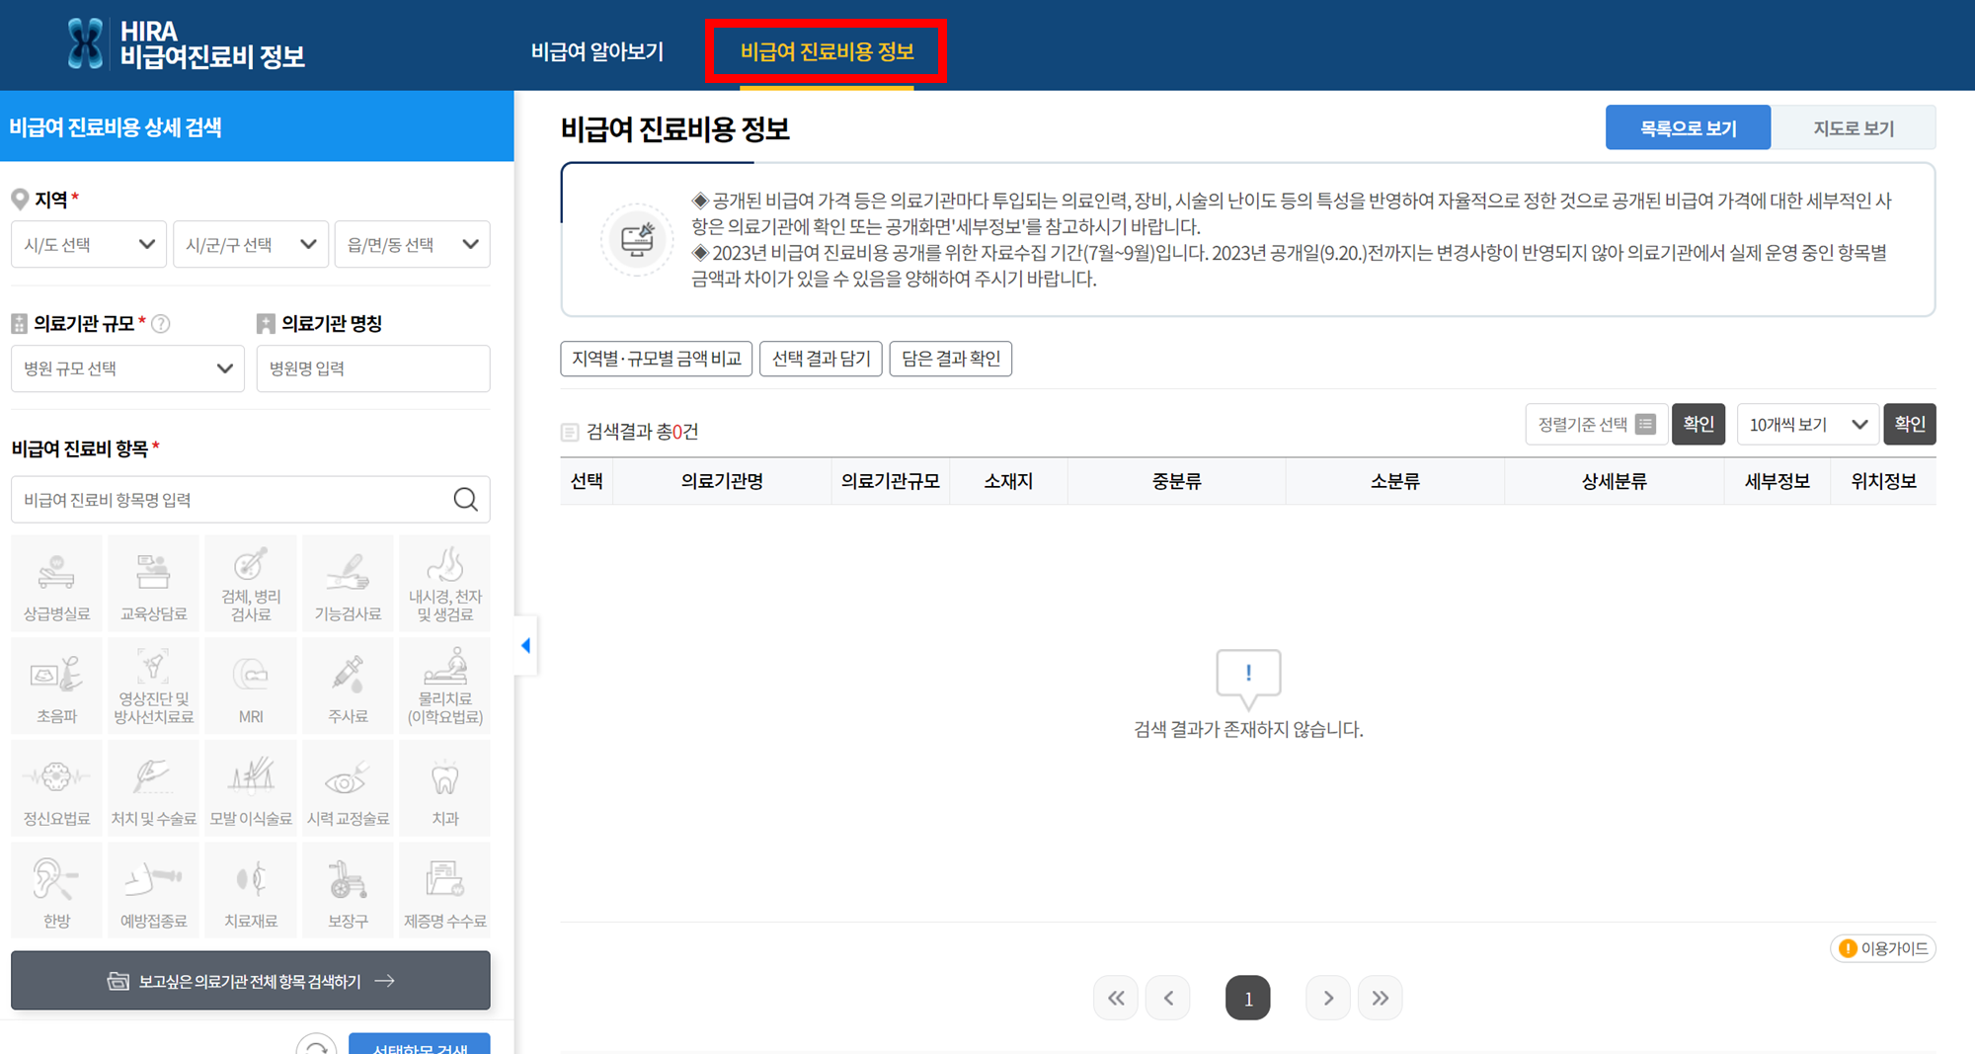Pick the 한방 (oriental medicine) icon

[56, 889]
